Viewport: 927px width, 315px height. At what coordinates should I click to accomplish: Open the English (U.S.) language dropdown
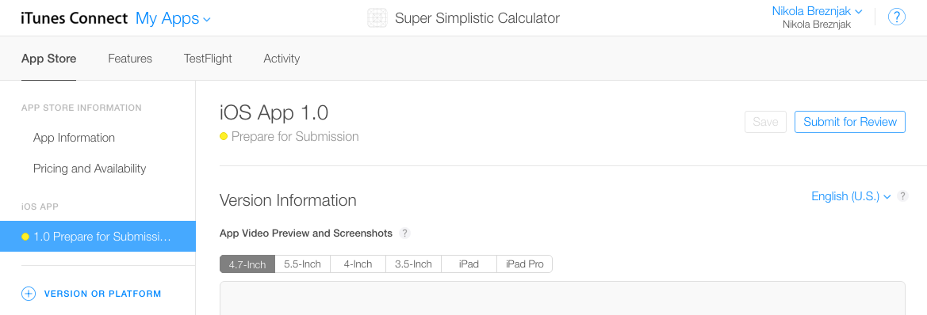click(x=851, y=196)
